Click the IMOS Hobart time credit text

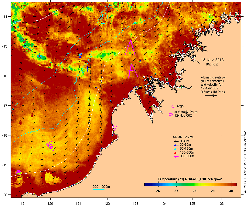pos(245,162)
